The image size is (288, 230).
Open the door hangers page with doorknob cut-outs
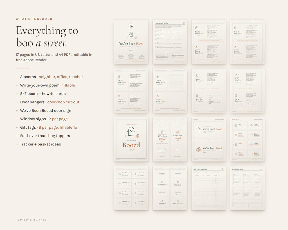(170, 139)
